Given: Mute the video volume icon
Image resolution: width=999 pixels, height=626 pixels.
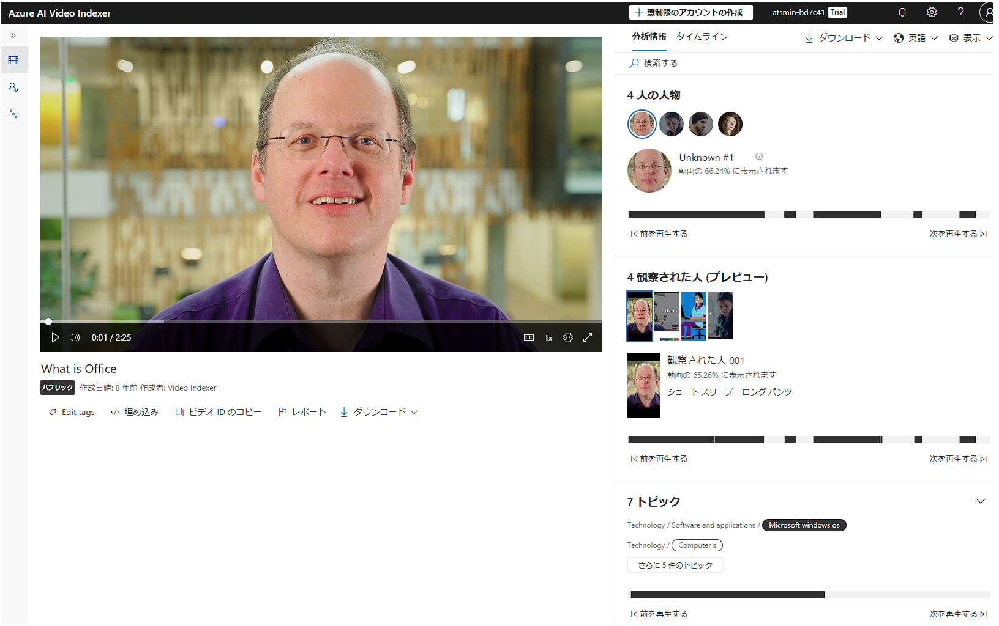Looking at the screenshot, I should (x=75, y=337).
